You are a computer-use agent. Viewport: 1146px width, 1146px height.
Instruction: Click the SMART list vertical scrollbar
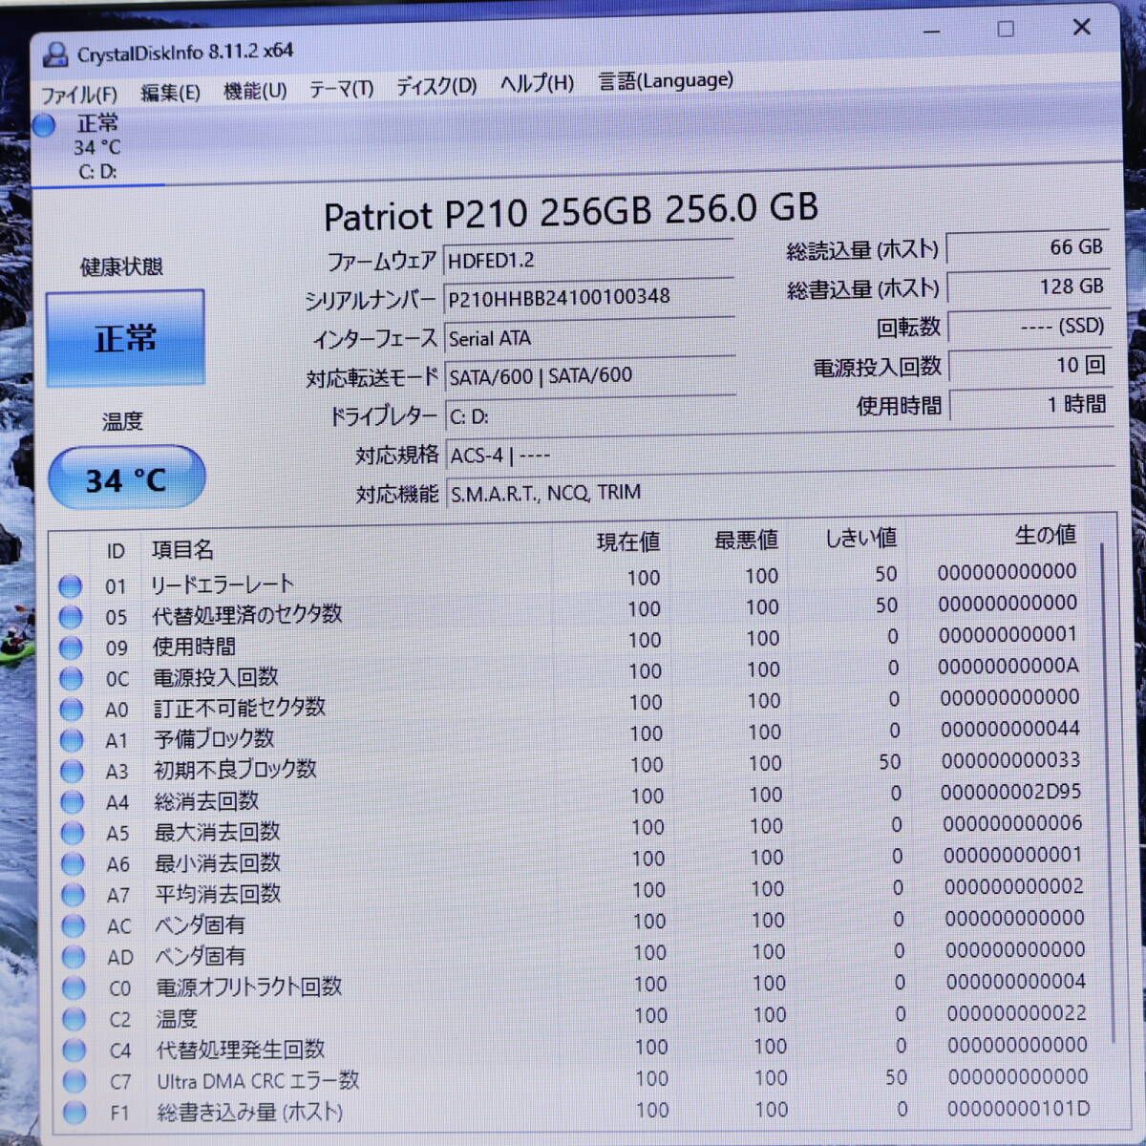click(1107, 793)
